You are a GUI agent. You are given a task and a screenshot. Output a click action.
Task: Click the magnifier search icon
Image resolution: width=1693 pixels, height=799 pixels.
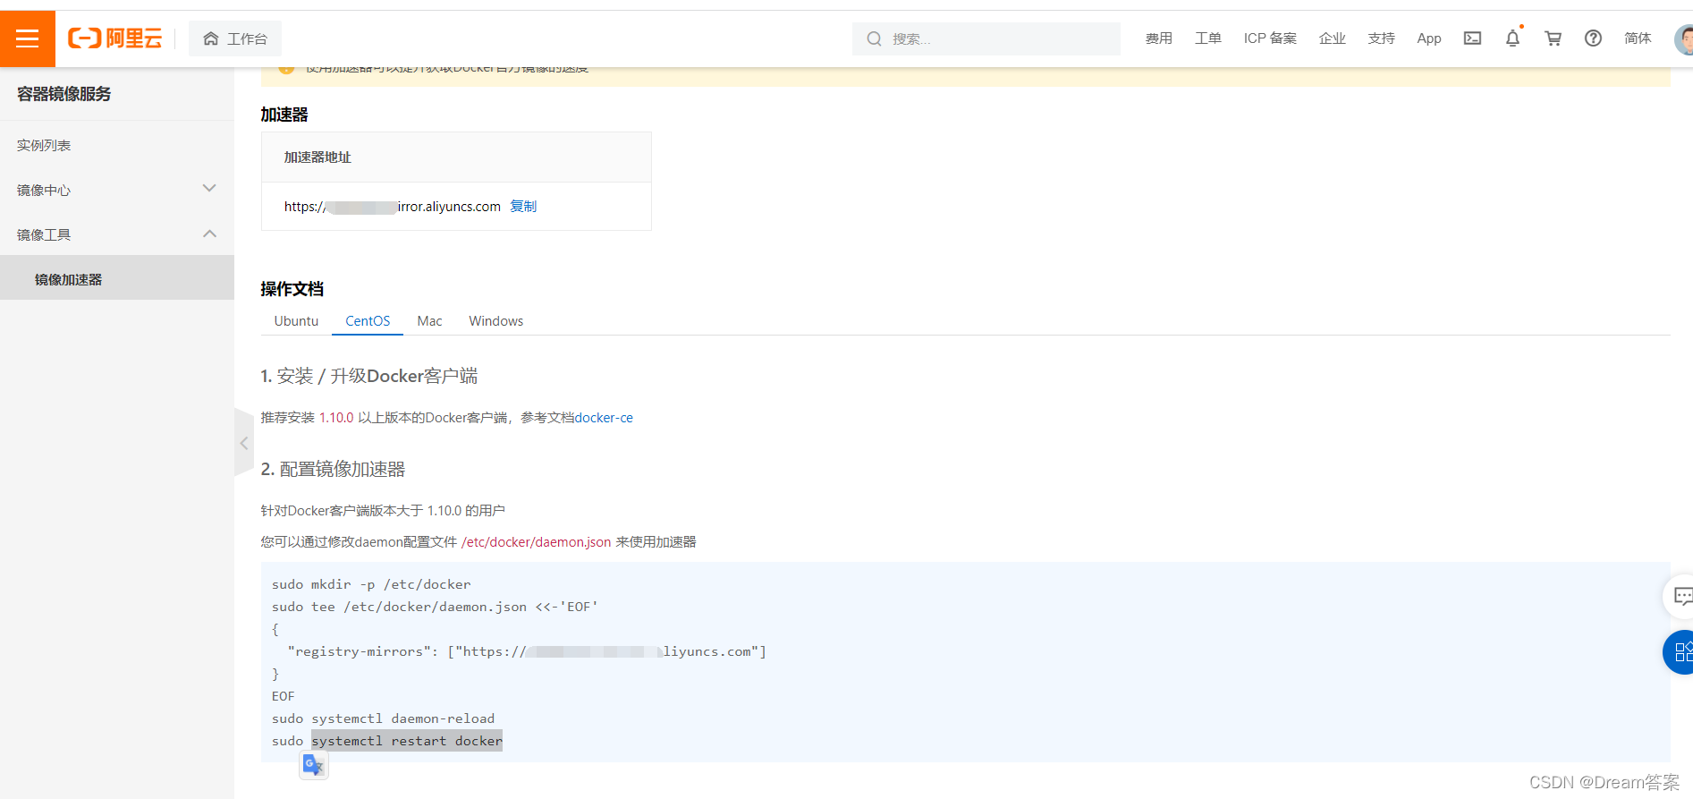pos(874,38)
